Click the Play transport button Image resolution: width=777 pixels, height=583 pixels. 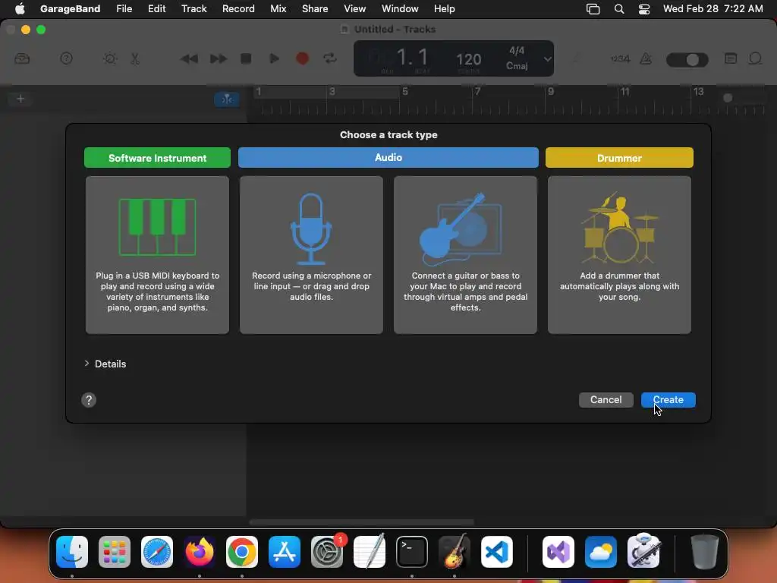pyautogui.click(x=274, y=58)
